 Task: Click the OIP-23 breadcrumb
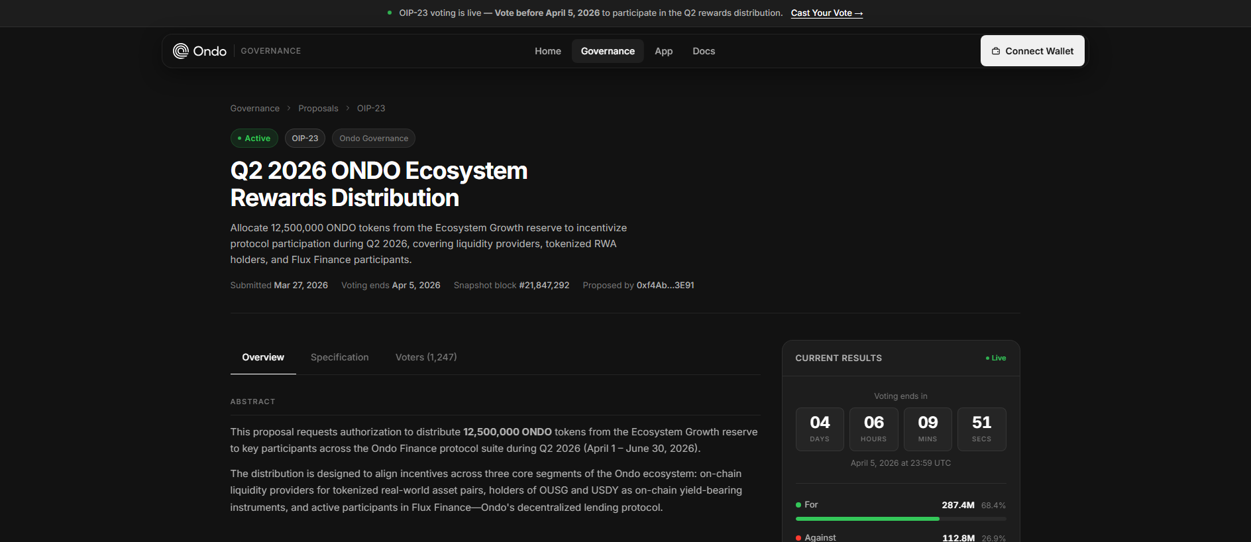point(371,108)
